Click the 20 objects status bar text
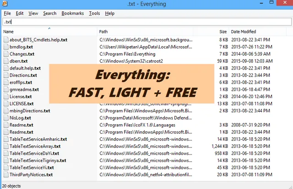Screen dimensions: 293x189 [x=11, y=186]
